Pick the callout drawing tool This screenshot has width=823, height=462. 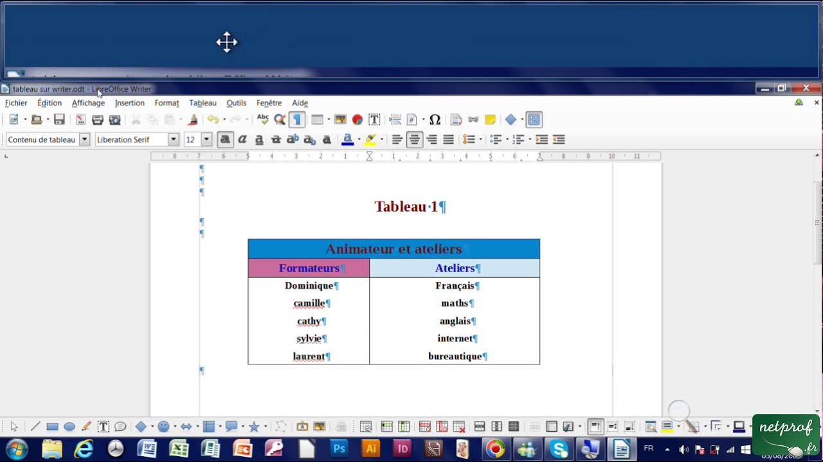pos(120,427)
